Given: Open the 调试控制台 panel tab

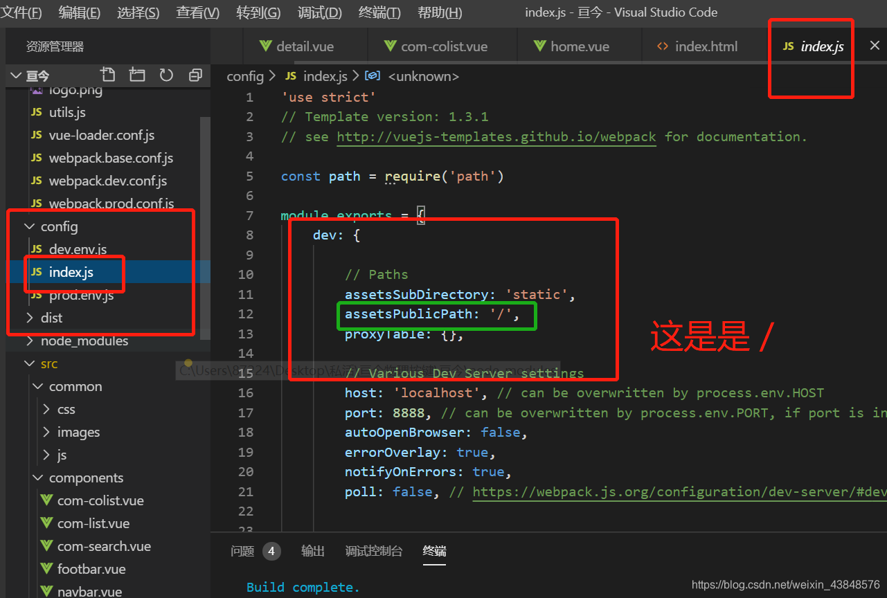Looking at the screenshot, I should (374, 551).
